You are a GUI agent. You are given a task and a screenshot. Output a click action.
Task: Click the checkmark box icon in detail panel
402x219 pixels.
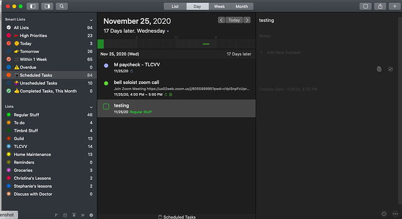tap(390, 69)
